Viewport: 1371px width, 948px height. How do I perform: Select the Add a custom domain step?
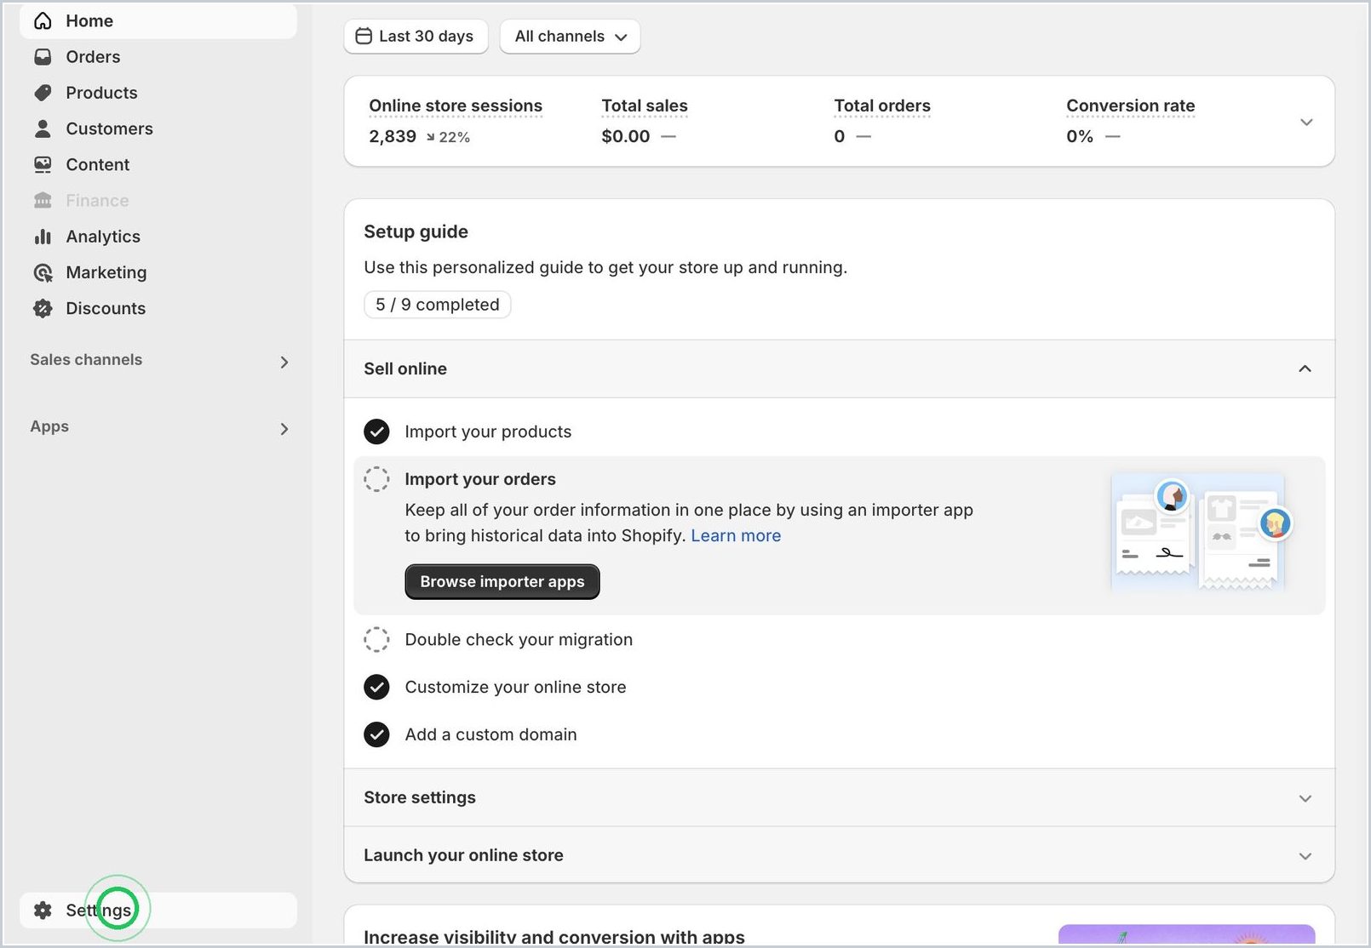(490, 734)
